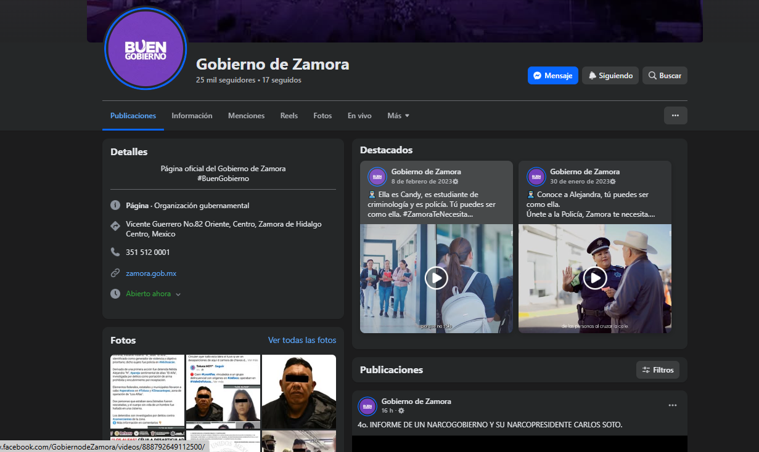This screenshot has height=452, width=759.
Task: Visit the zamora.gob.mx website link
Action: (151, 273)
